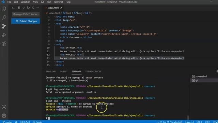Screen dimensions: 218x123
Task: Open the Selection menu
Action: pos(26,2)
